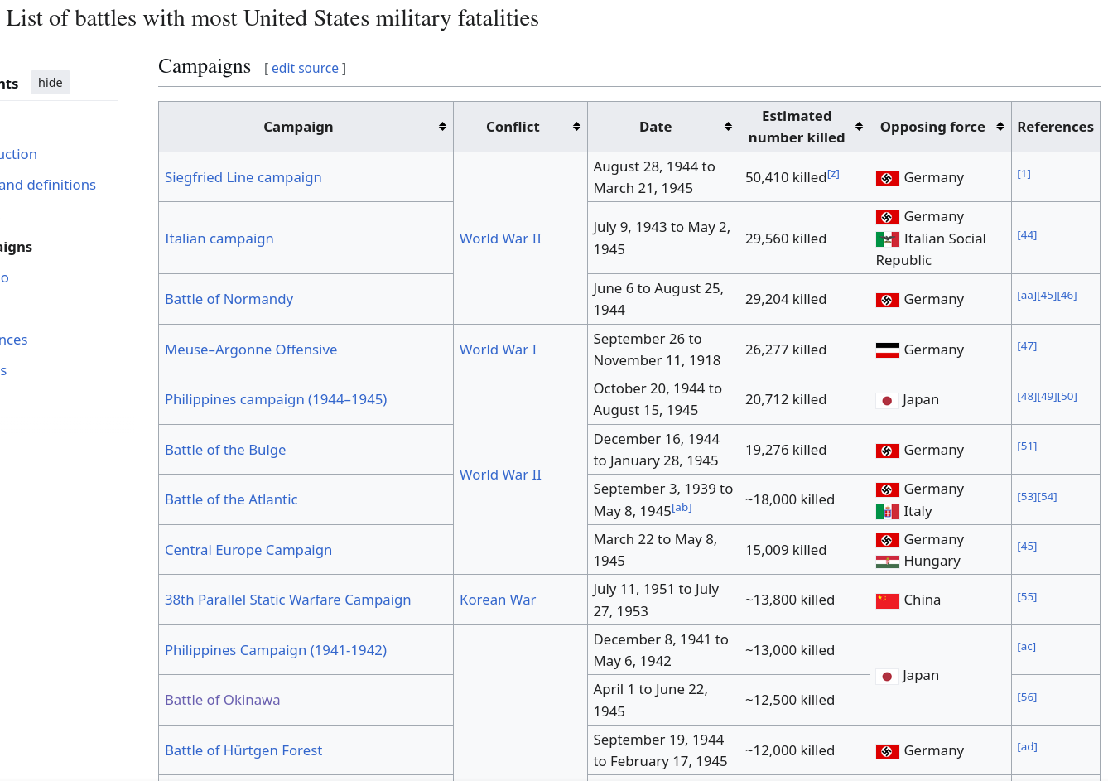Click Germany flag in Central Europe Campaign row

click(x=888, y=540)
